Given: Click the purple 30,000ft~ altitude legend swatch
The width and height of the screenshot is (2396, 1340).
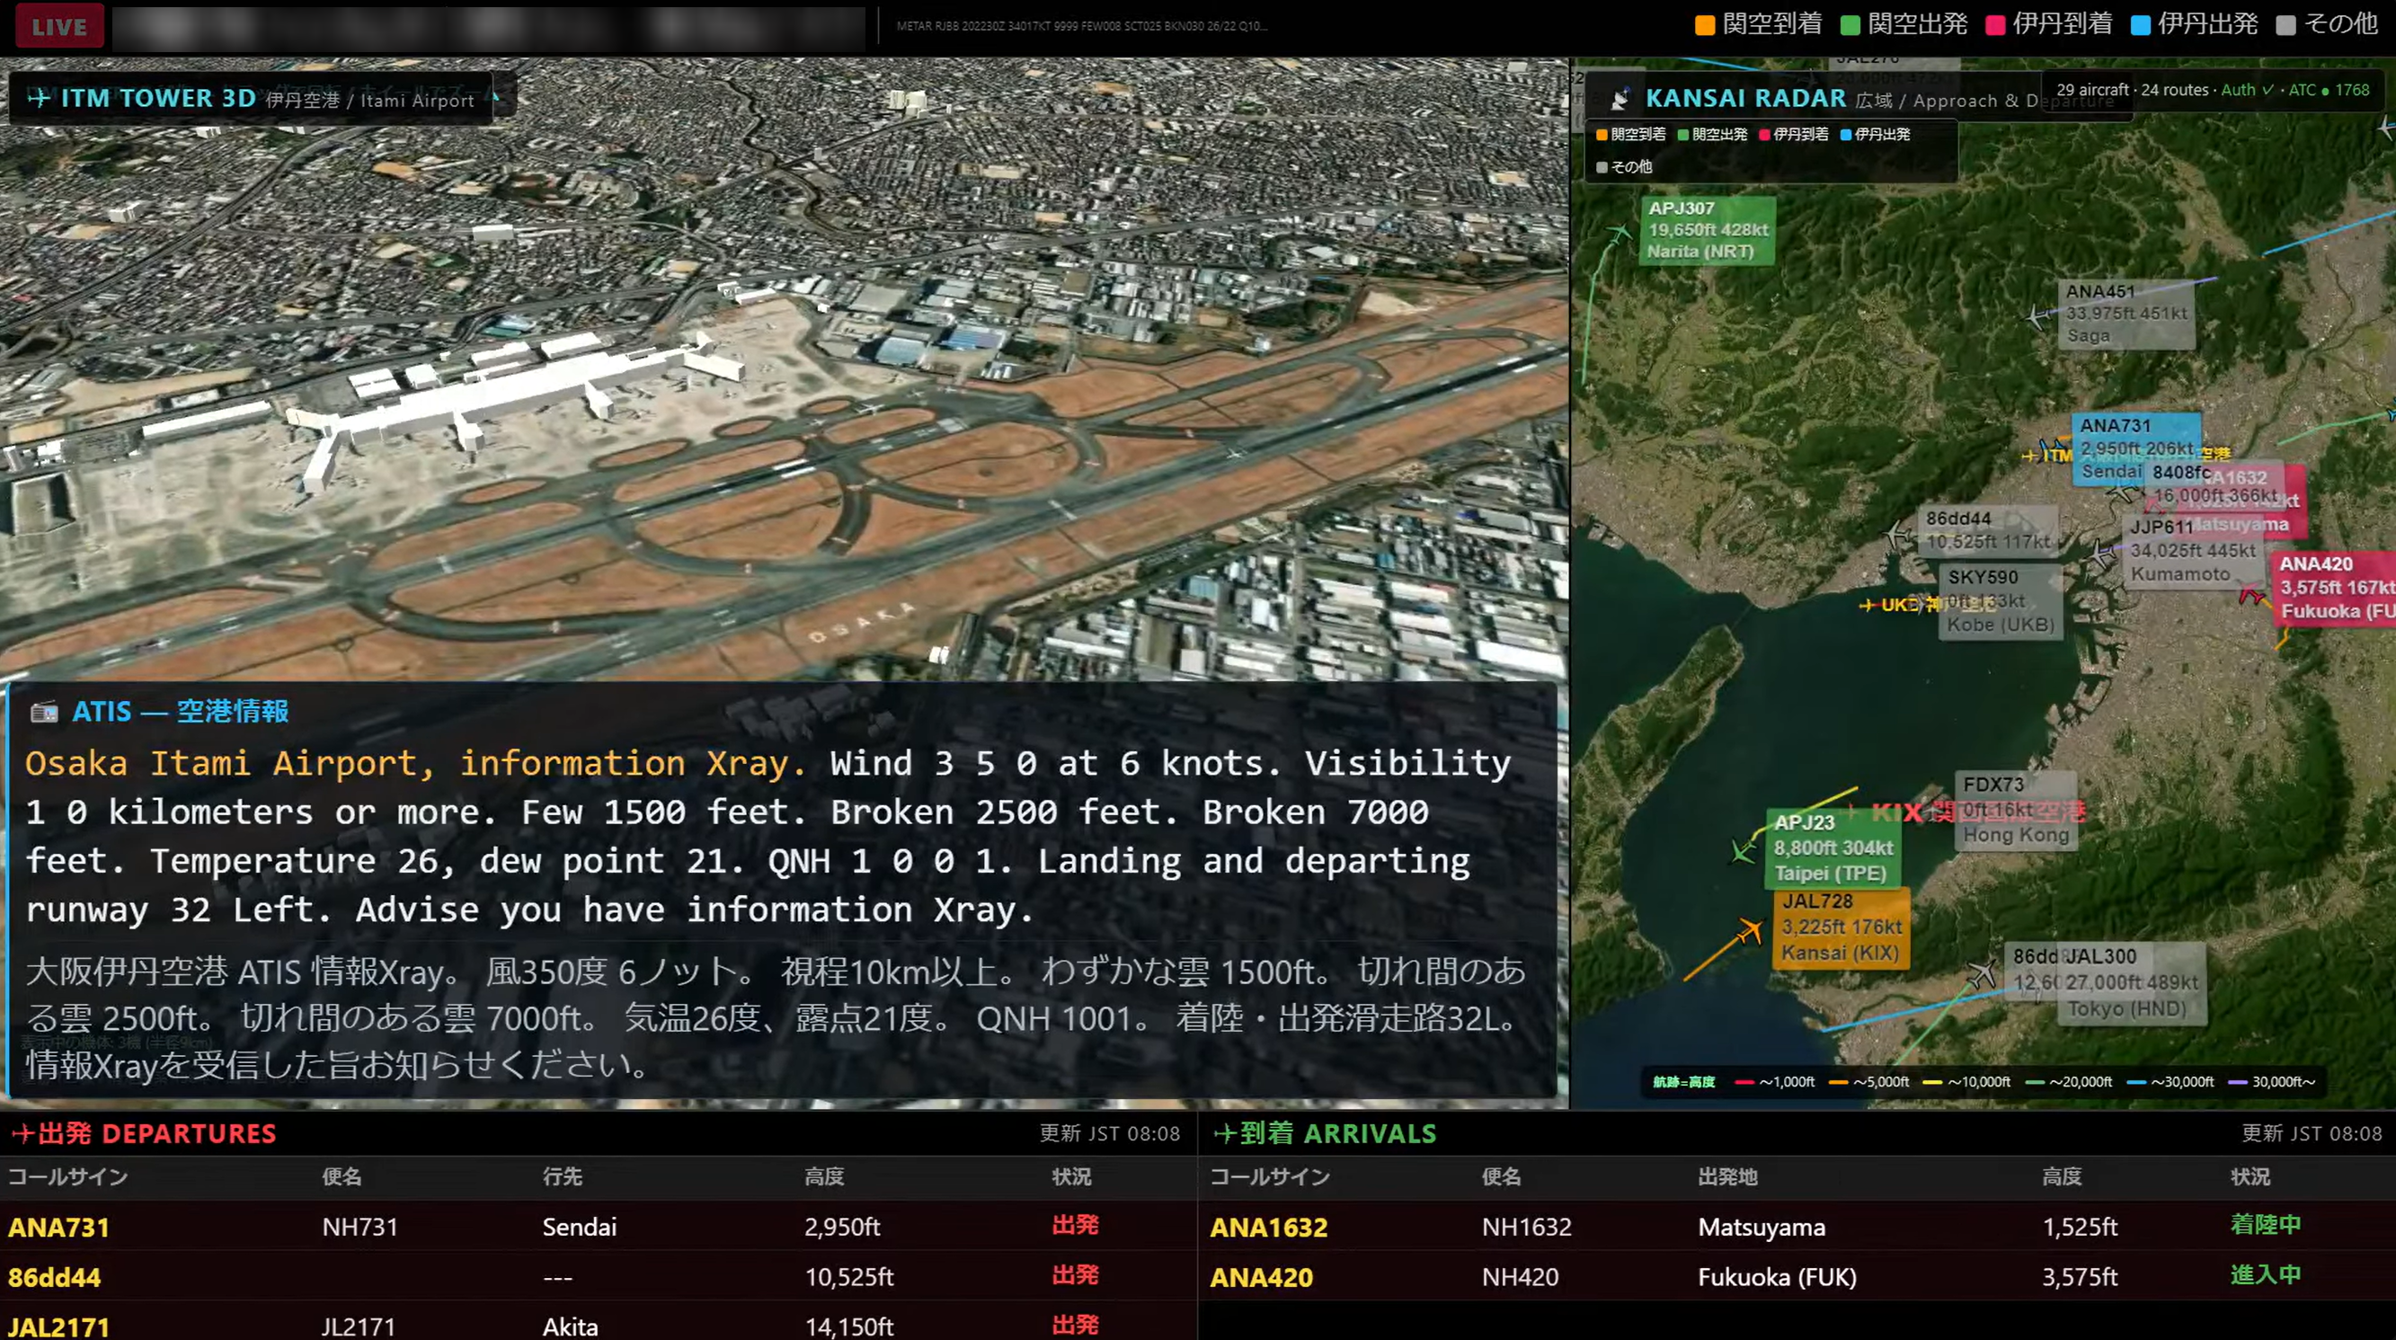Looking at the screenshot, I should [2237, 1081].
